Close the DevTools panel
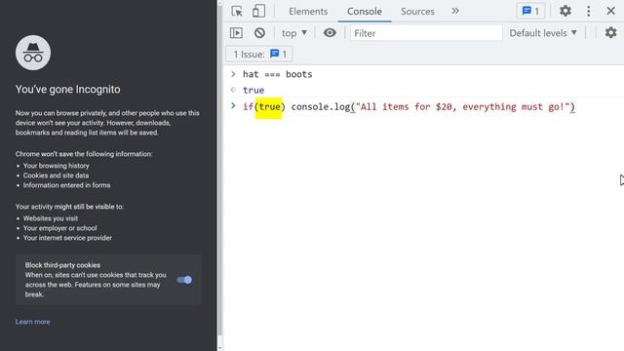This screenshot has height=351, width=624. coord(611,11)
